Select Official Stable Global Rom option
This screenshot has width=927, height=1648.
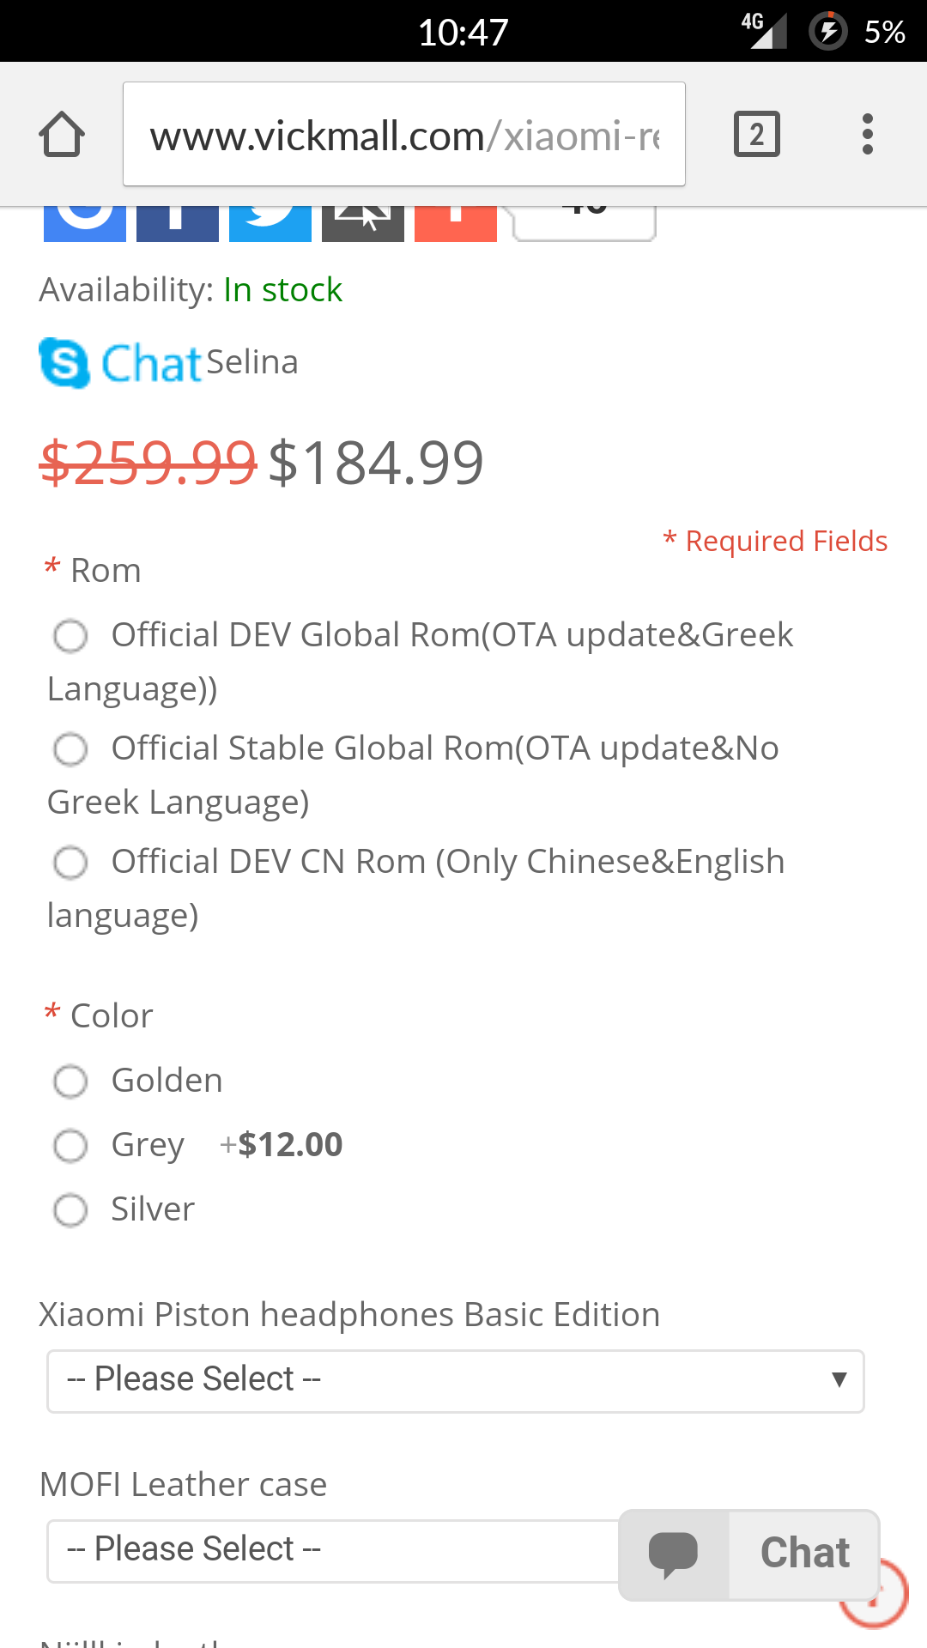click(70, 749)
